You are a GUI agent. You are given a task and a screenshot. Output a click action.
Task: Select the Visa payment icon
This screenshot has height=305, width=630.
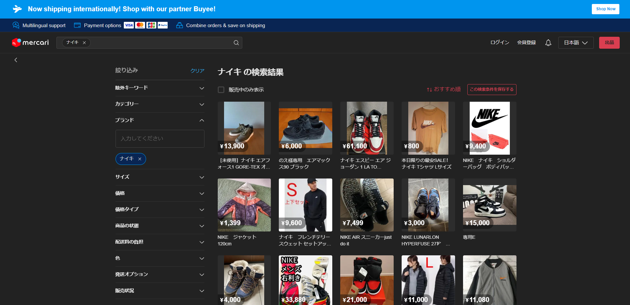point(128,25)
